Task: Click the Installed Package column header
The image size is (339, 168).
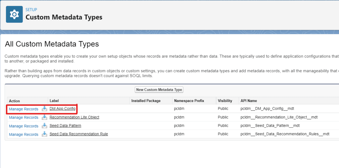Action: (x=146, y=101)
